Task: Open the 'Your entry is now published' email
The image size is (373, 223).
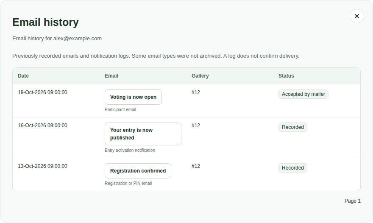Action: pos(143,134)
